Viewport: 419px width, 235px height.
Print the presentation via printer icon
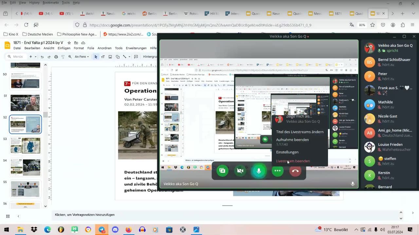(x=56, y=57)
